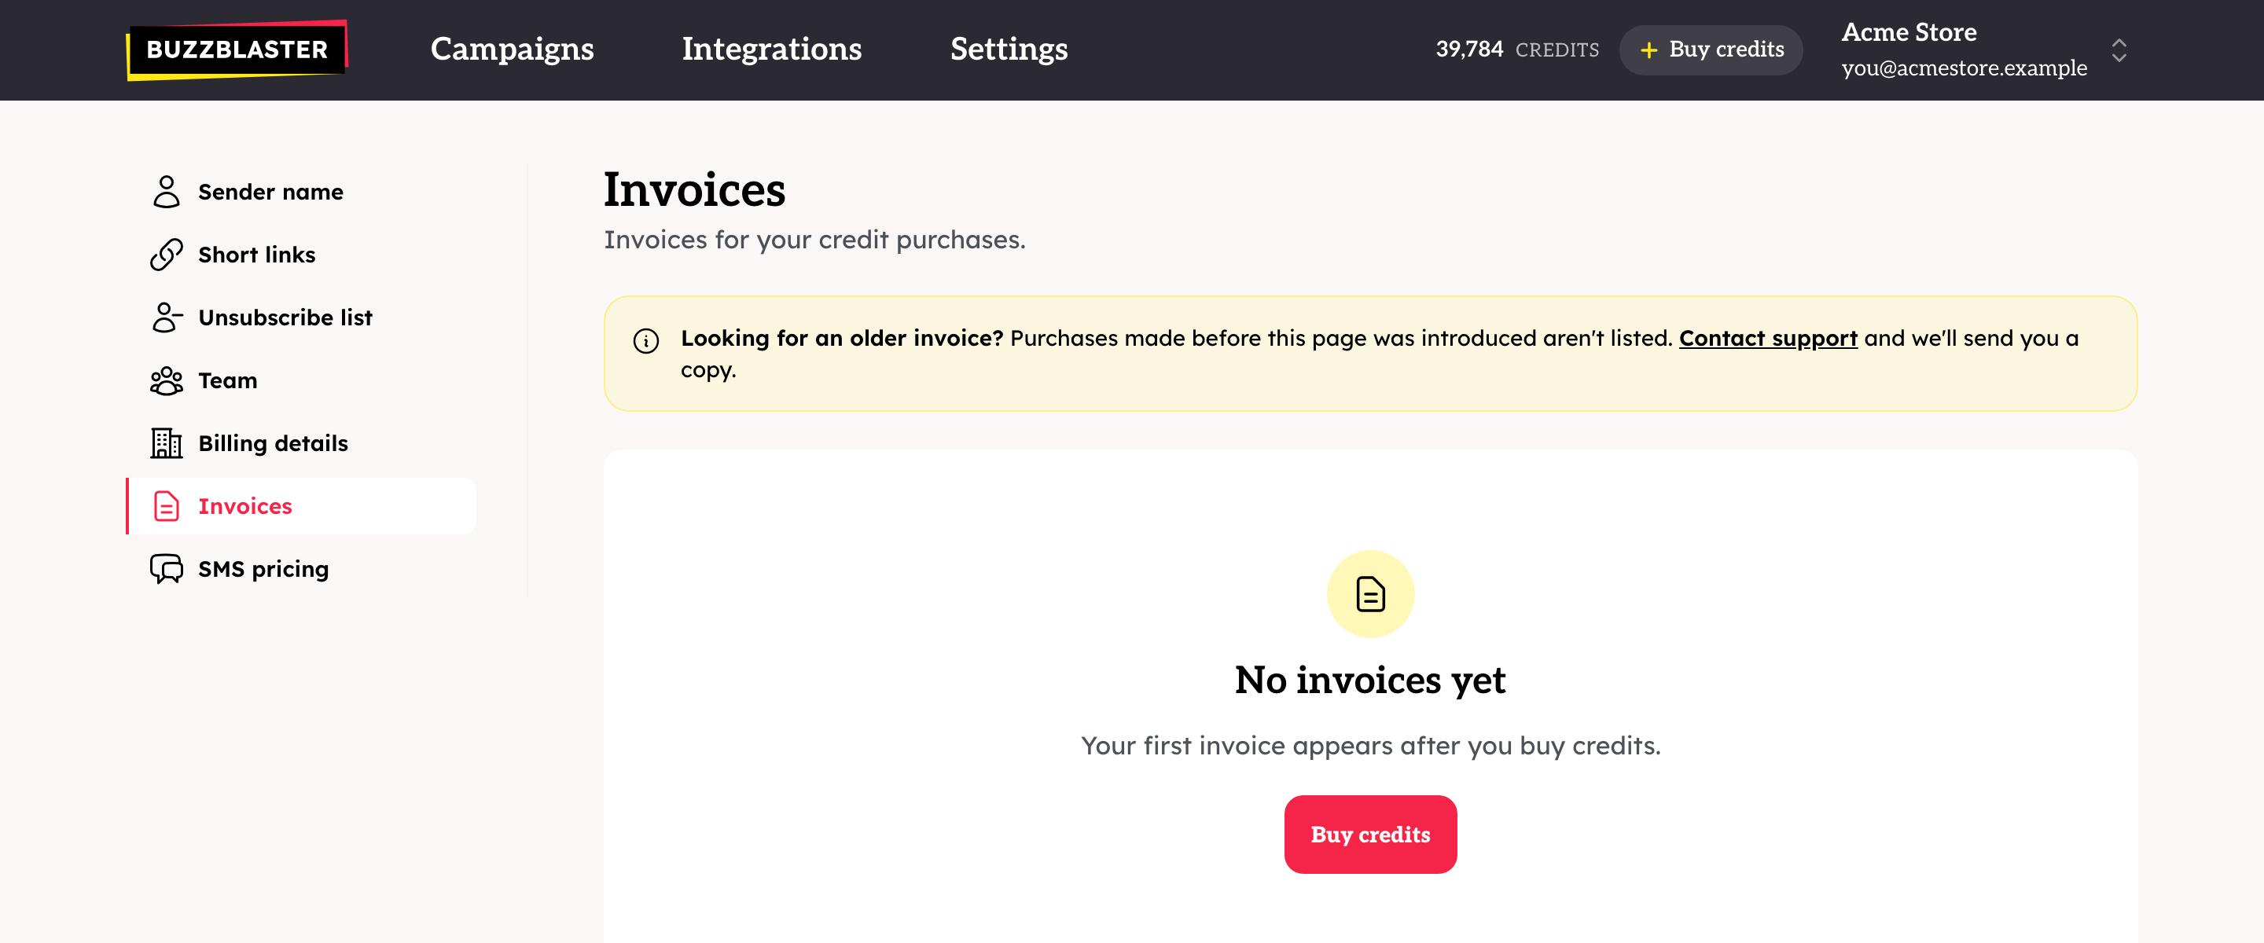Screen dimensions: 2264x943
Task: Click the SMS pricing chat bubbles icon
Action: (x=166, y=569)
